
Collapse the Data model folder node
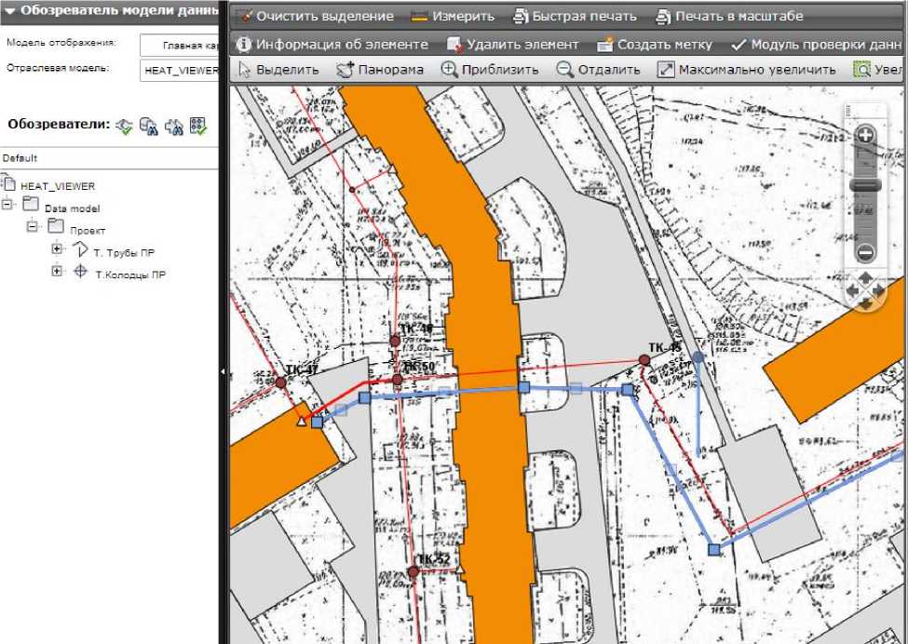7,205
